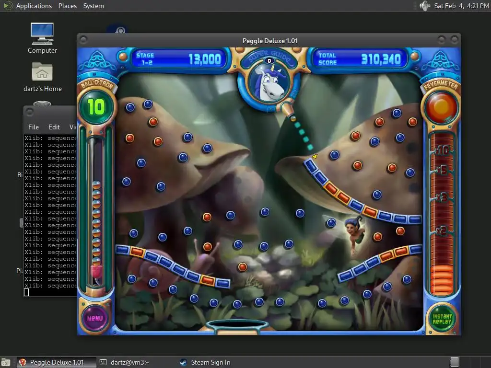Image resolution: width=491 pixels, height=368 pixels.
Task: Click the show desktop icon in taskbar corner
Action: [5, 362]
